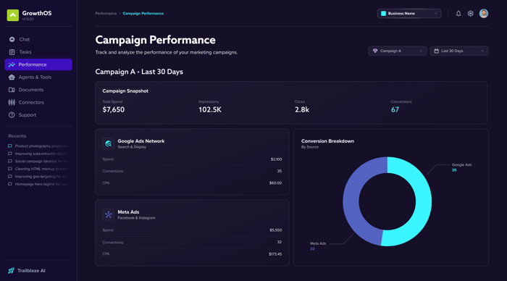Open the user profile avatar
This screenshot has width=507, height=281.
(x=484, y=14)
